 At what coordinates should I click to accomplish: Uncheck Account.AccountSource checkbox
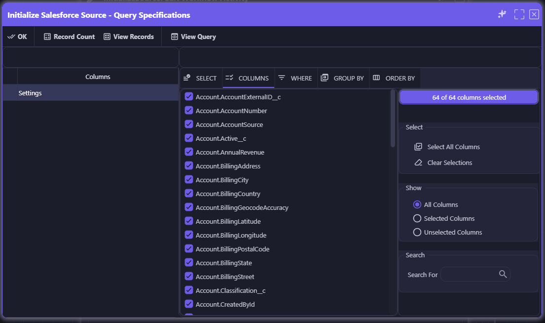(189, 124)
